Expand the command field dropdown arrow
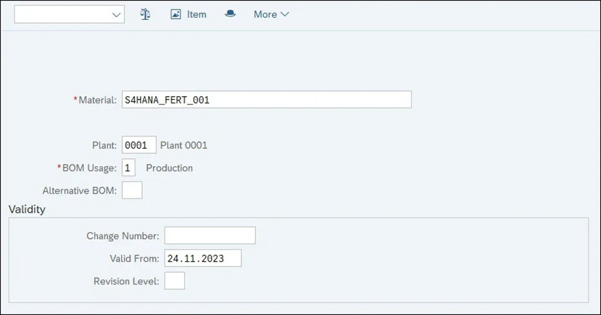 click(117, 15)
